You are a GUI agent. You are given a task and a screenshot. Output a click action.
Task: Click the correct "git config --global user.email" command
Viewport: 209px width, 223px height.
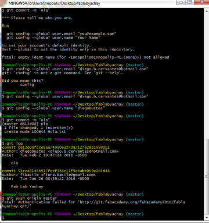tap(75, 96)
